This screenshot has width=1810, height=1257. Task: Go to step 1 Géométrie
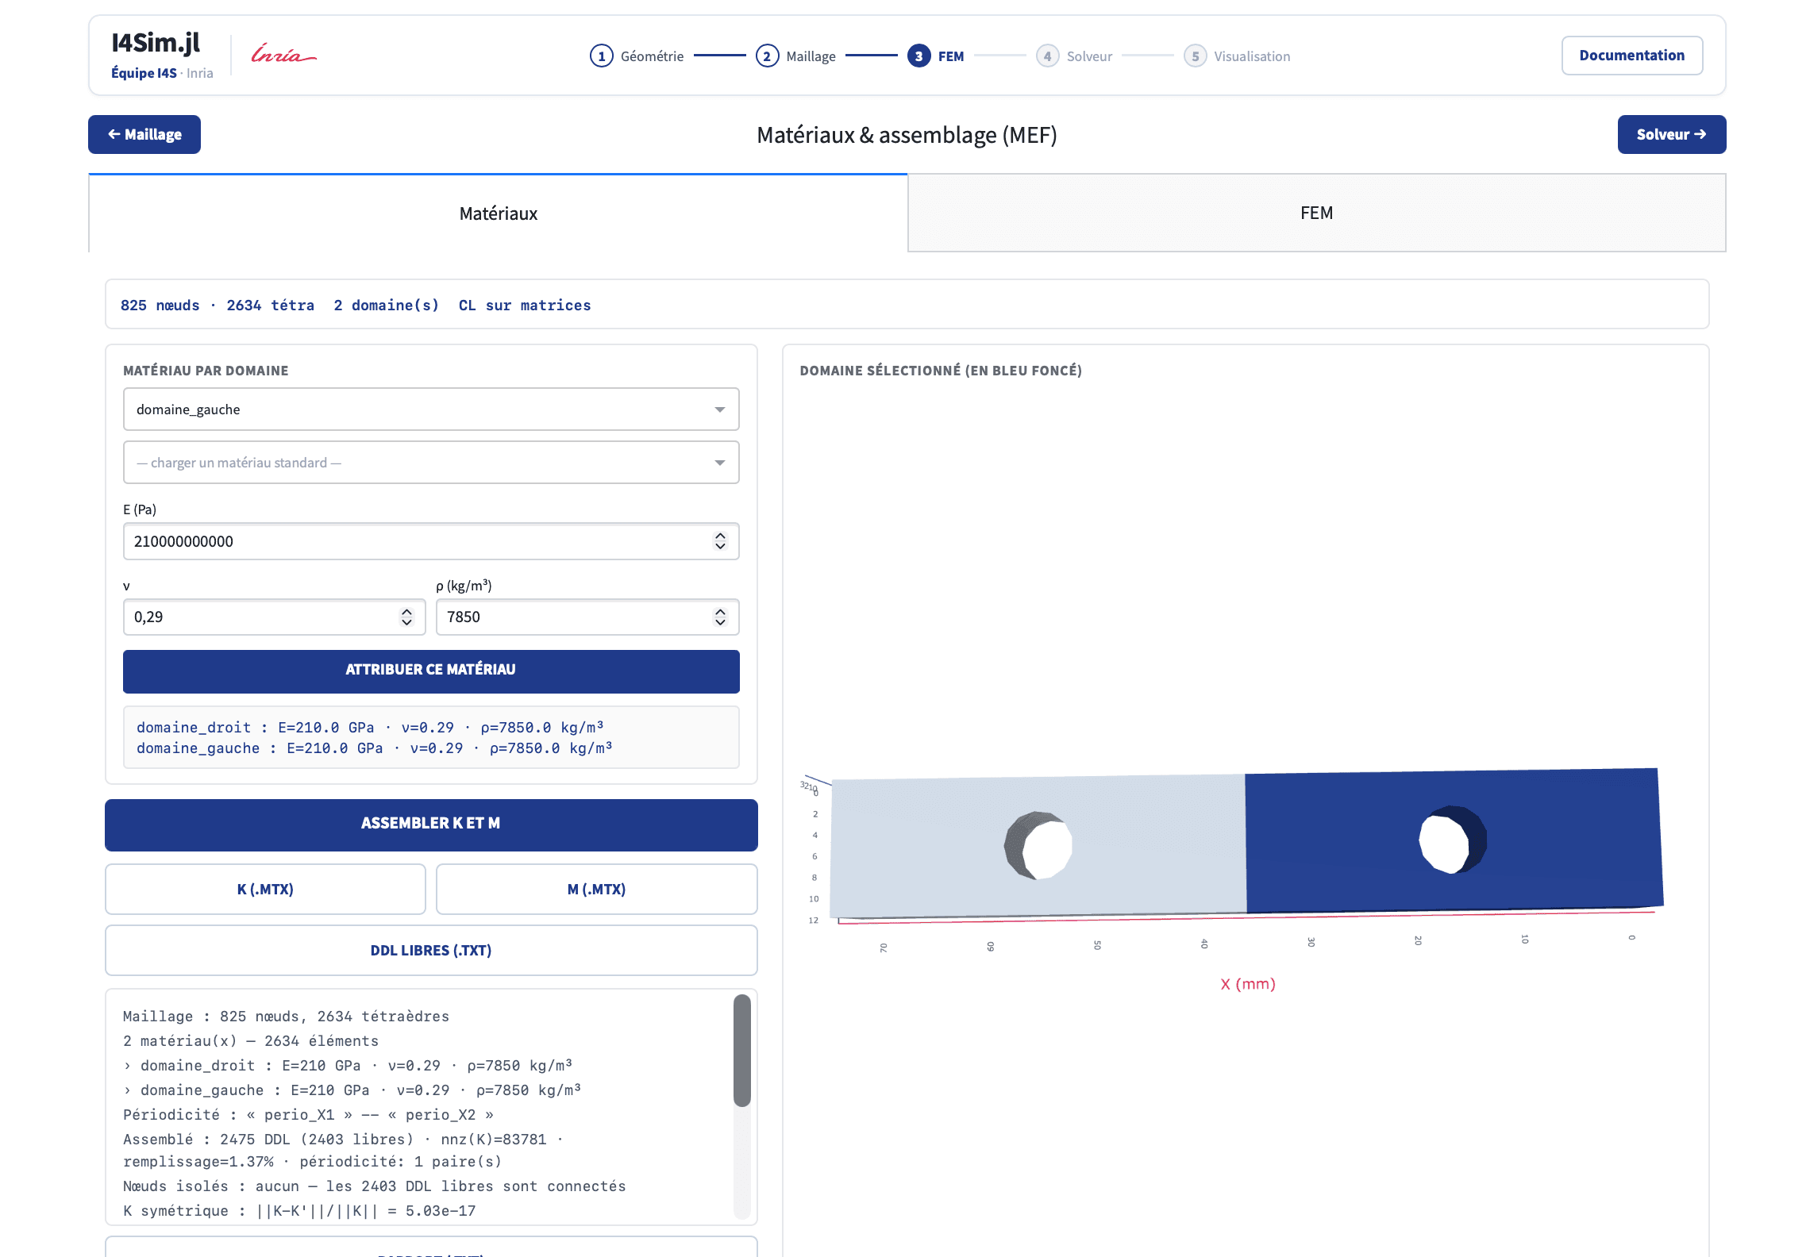tap(637, 56)
